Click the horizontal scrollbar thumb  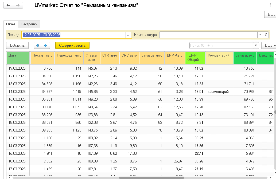pyautogui.click(x=151, y=178)
